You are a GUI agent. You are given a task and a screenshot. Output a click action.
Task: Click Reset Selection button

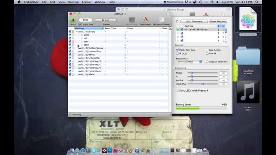tap(218, 21)
